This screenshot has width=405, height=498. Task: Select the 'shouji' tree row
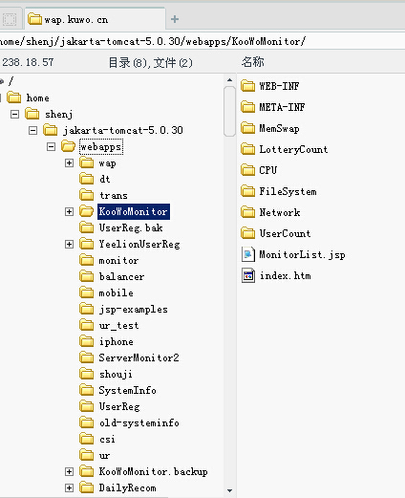click(116, 374)
